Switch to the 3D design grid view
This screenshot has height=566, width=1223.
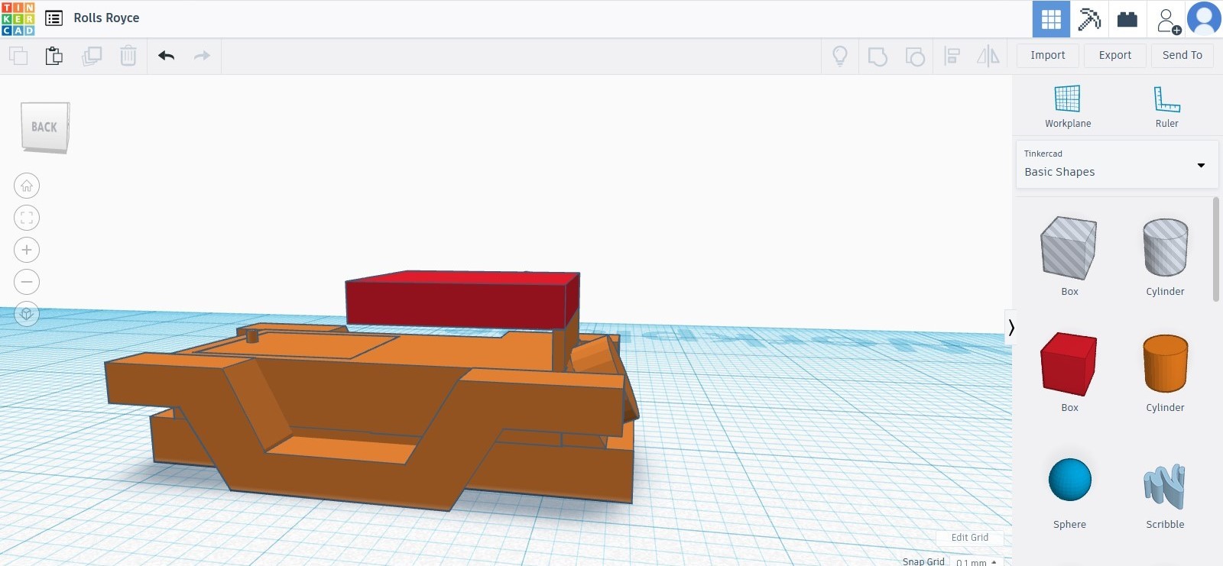[x=1051, y=19]
